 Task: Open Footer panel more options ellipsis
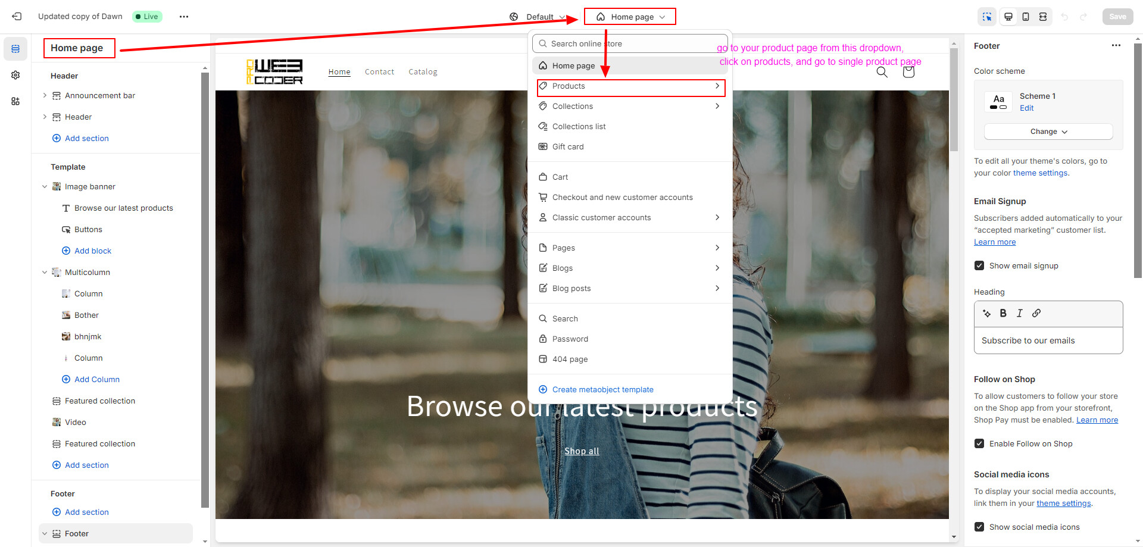1116,46
